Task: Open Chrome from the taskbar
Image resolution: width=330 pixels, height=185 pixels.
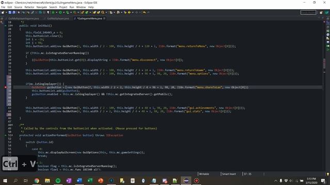Action: (37, 180)
